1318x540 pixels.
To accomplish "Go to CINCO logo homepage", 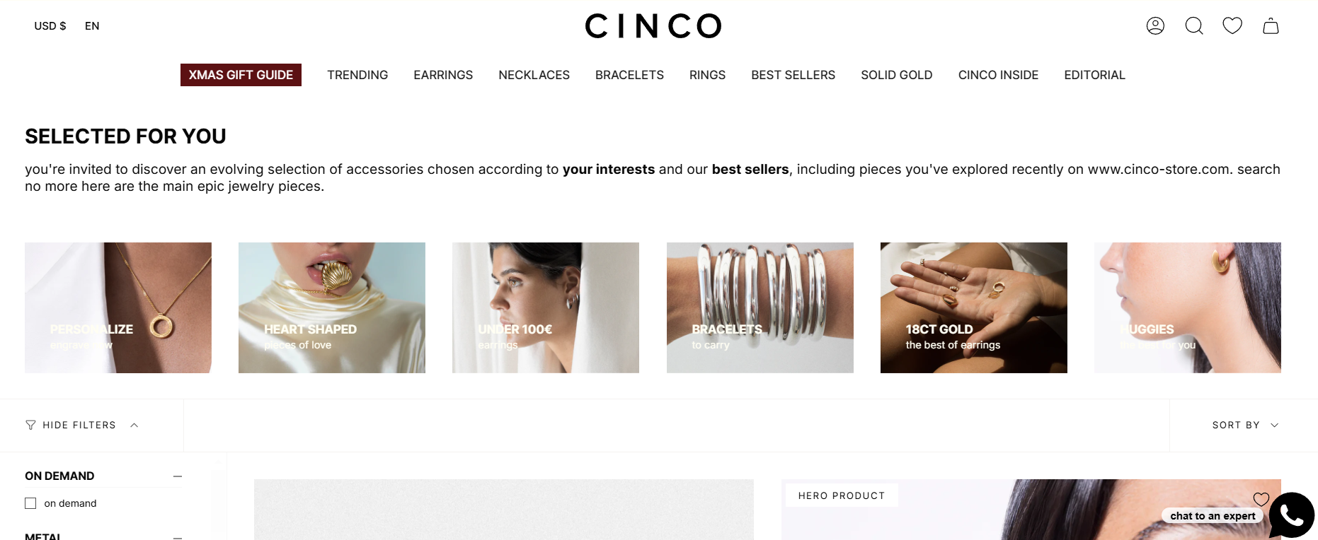I will pos(653,26).
